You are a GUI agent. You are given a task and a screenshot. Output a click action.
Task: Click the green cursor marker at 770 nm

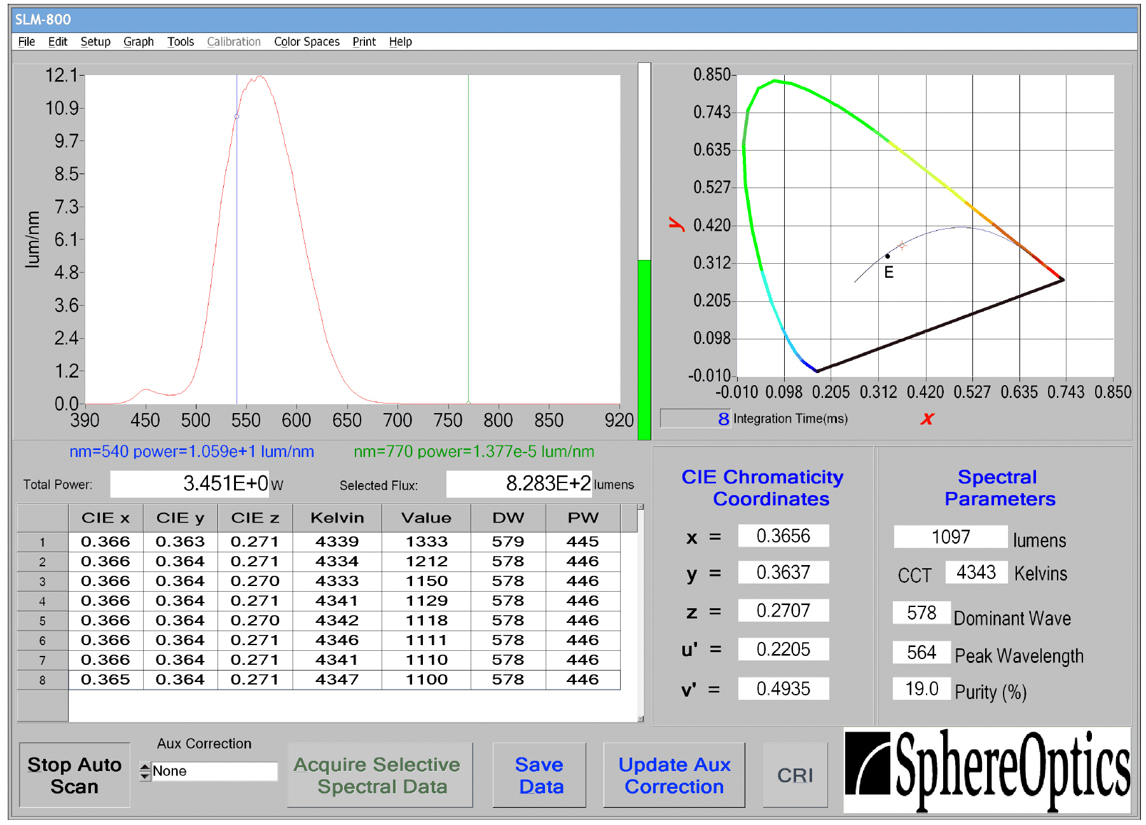tap(468, 402)
